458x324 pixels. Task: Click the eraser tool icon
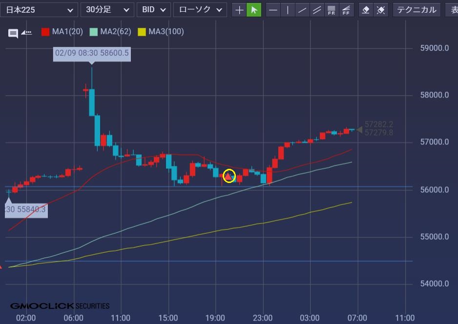pos(366,10)
